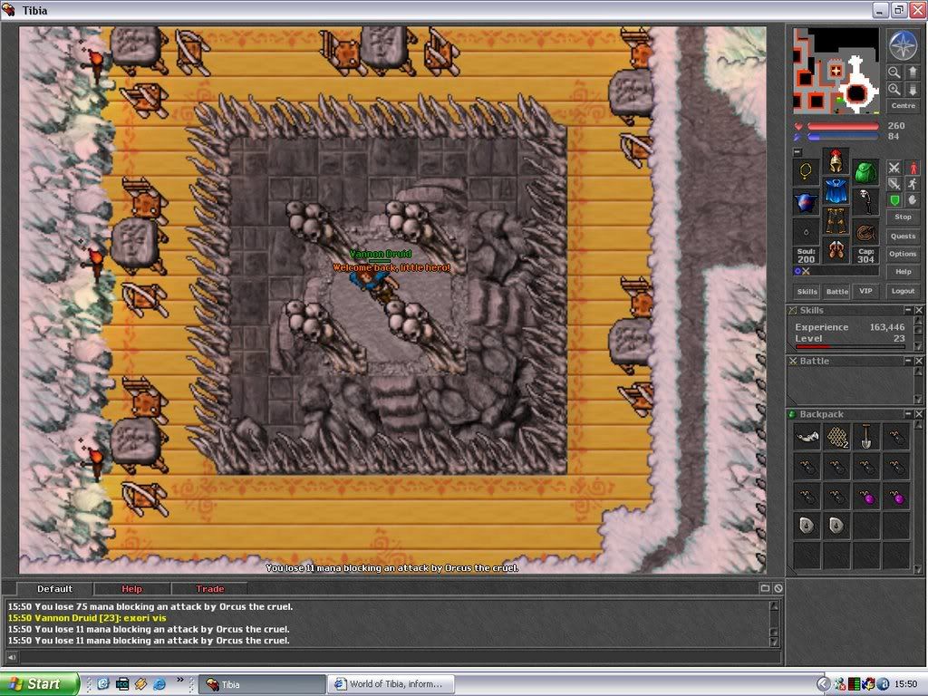Click the Centre minimap button

tap(904, 105)
